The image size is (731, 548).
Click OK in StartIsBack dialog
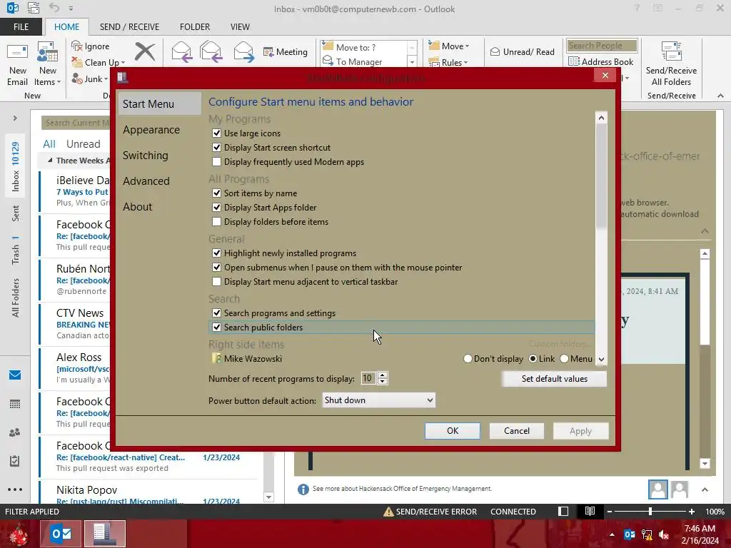coord(452,430)
